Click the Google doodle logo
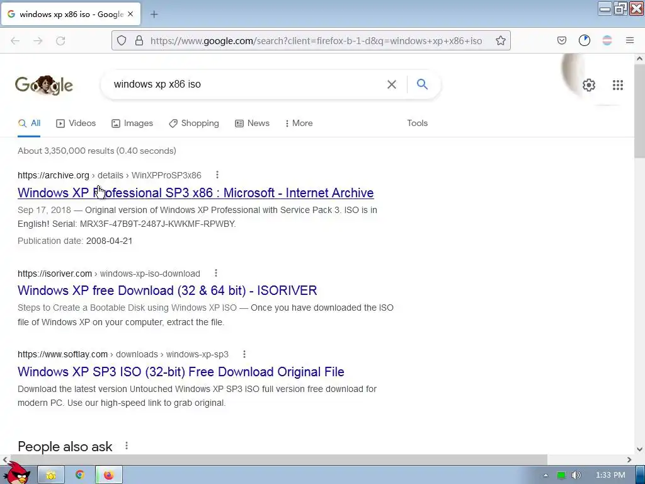Image resolution: width=645 pixels, height=484 pixels. click(44, 85)
